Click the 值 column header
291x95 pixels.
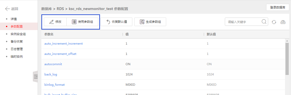[x=127, y=34]
